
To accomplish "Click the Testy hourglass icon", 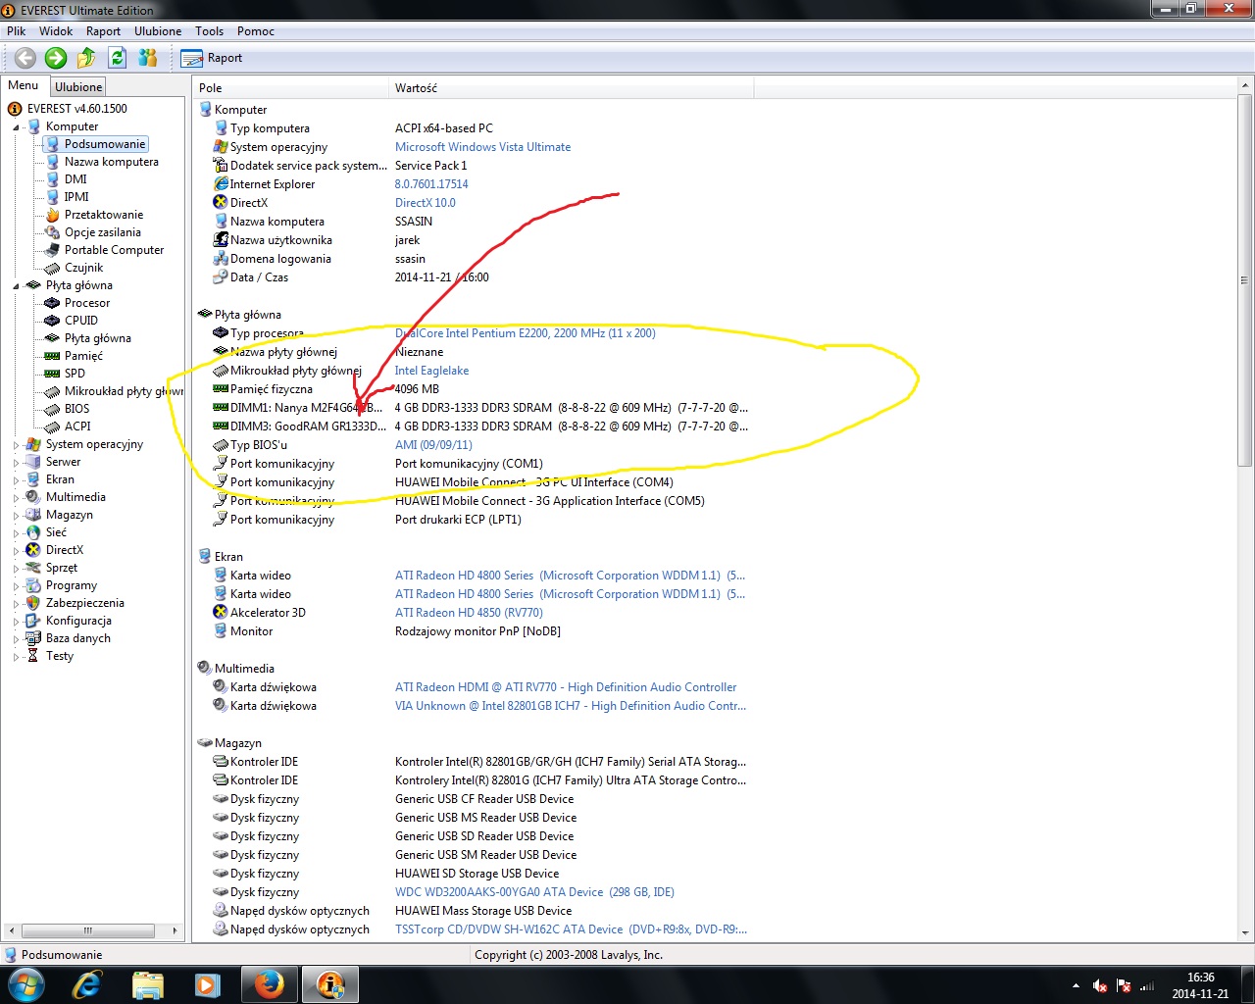I will coord(33,656).
